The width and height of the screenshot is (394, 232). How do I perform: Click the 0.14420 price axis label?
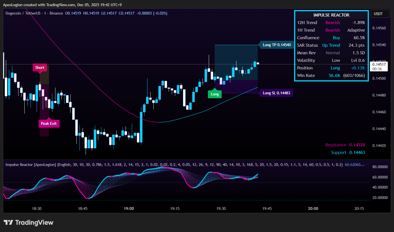379,146
